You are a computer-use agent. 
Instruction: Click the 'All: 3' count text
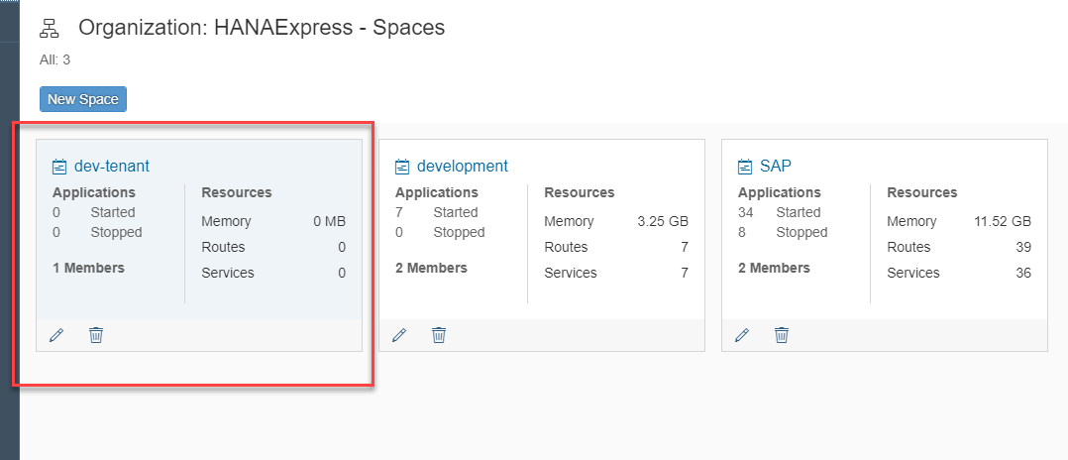(x=55, y=59)
